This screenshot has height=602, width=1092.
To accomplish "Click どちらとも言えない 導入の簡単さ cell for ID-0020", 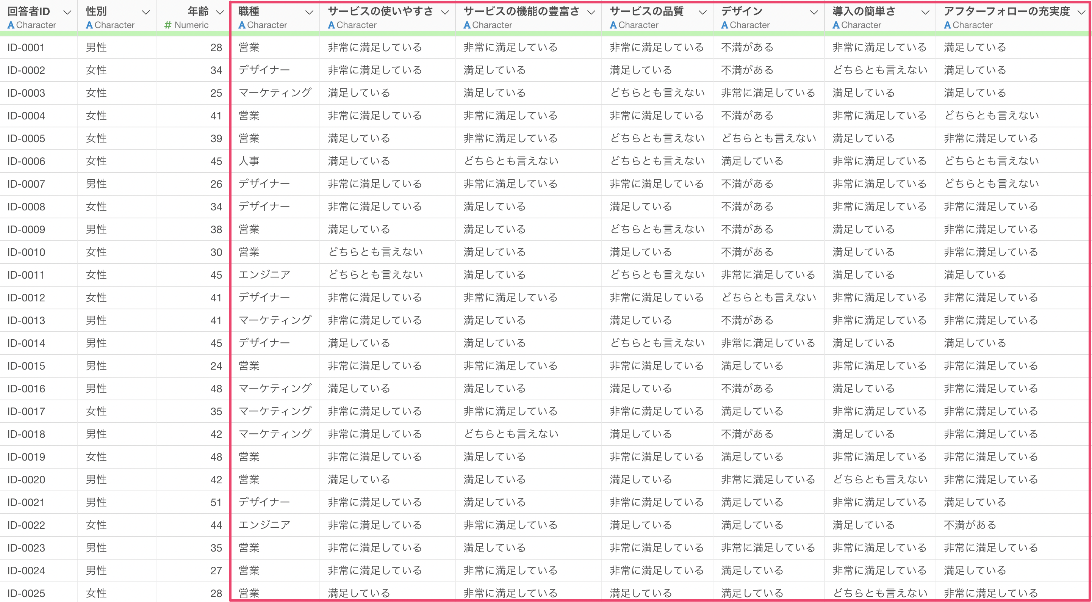I will pos(880,480).
